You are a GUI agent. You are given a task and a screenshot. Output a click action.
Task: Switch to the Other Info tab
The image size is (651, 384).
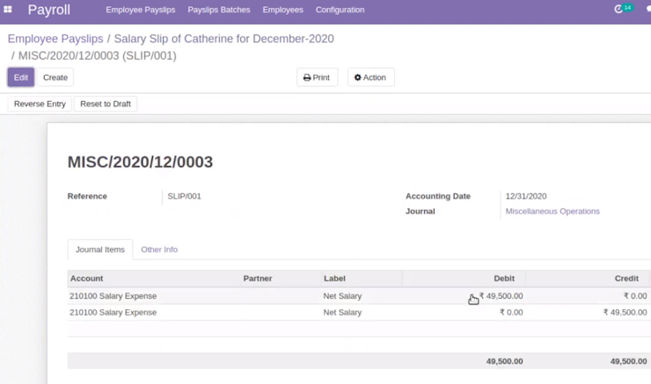(159, 250)
